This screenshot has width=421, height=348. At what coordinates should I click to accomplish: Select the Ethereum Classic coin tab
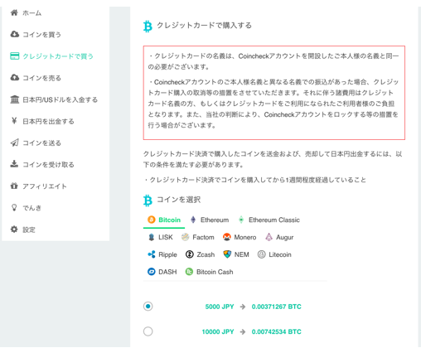coord(269,220)
